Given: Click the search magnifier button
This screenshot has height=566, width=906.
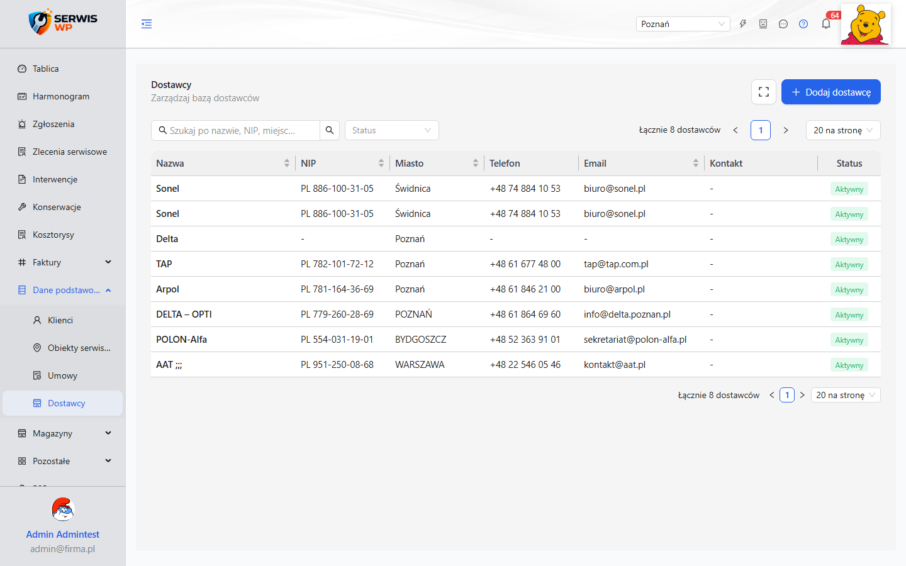Looking at the screenshot, I should [x=330, y=130].
